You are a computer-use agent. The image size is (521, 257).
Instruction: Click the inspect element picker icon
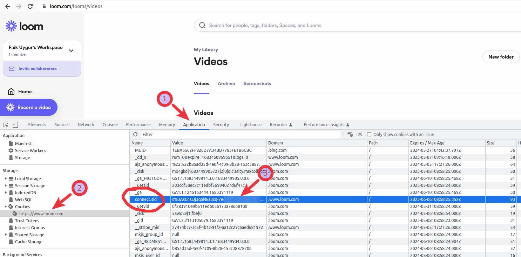(6, 125)
